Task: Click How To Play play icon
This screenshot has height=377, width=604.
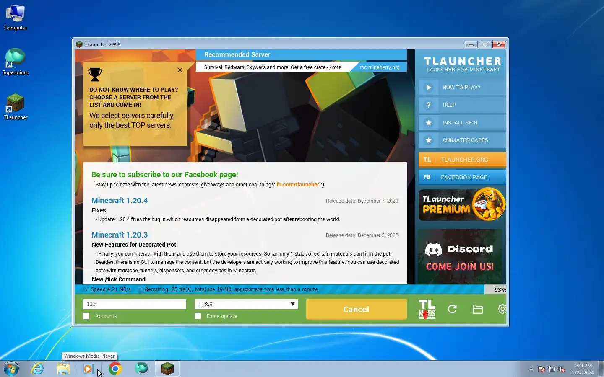Action: tap(428, 88)
